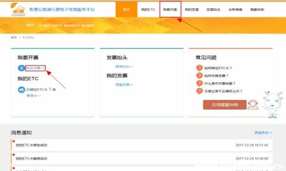286x171 pixels.
Task: Open the first notification about ETC卡绑定成功
Action: tap(142, 145)
